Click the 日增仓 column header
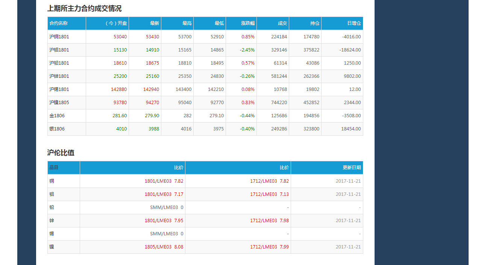 [x=354, y=23]
